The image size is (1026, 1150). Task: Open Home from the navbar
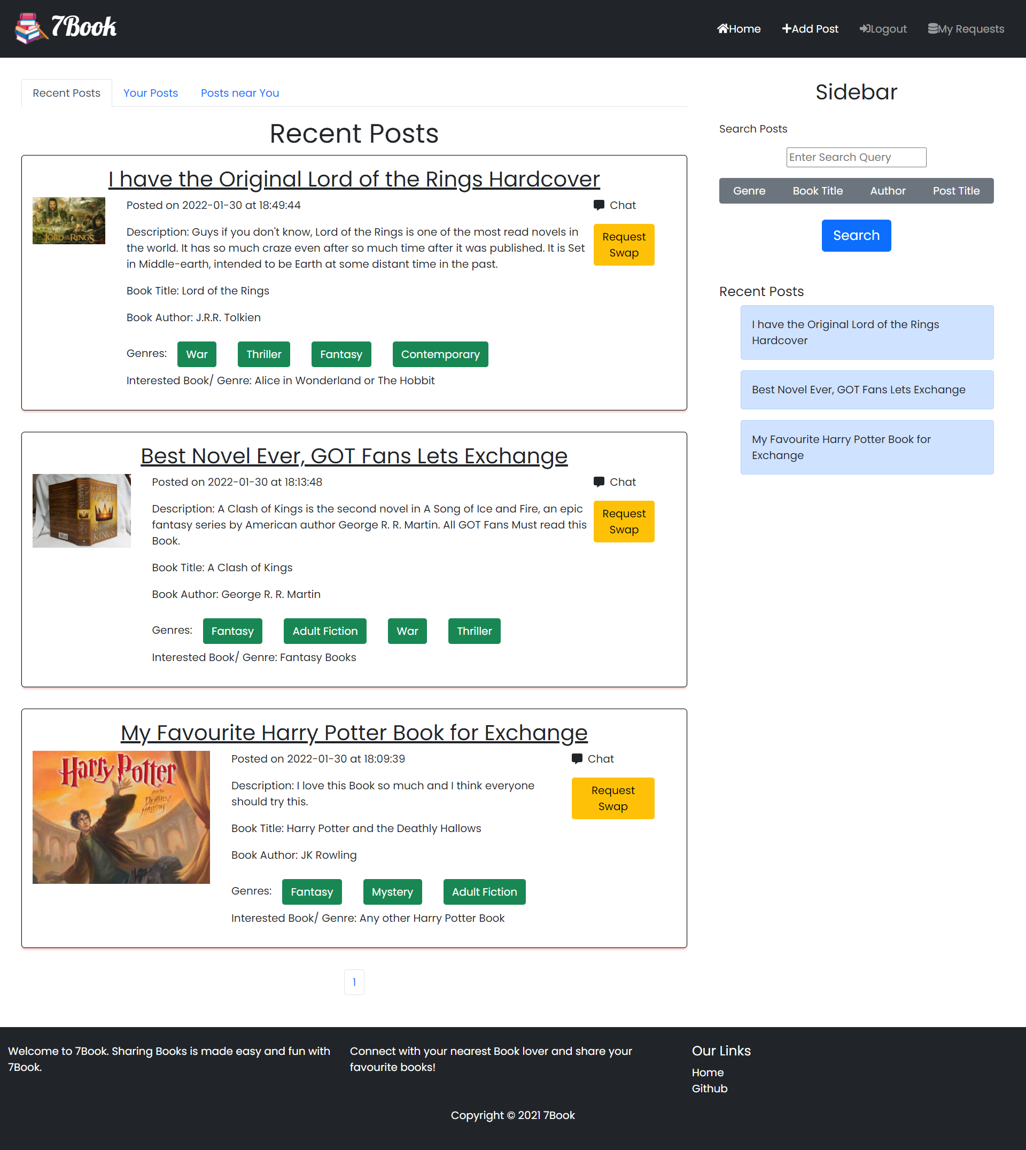pos(739,29)
